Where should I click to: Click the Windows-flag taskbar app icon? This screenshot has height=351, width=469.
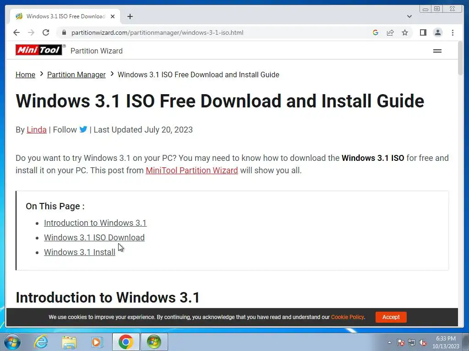[154, 342]
